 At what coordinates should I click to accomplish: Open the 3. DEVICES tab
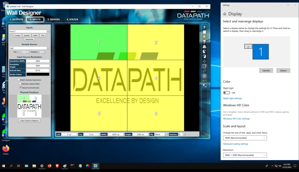pos(53,19)
